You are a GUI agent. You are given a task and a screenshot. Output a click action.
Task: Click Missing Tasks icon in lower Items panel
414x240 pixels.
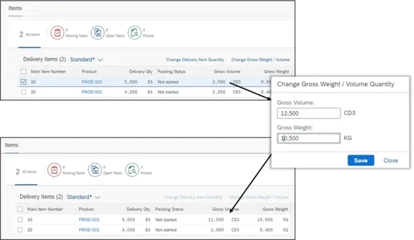click(54, 170)
